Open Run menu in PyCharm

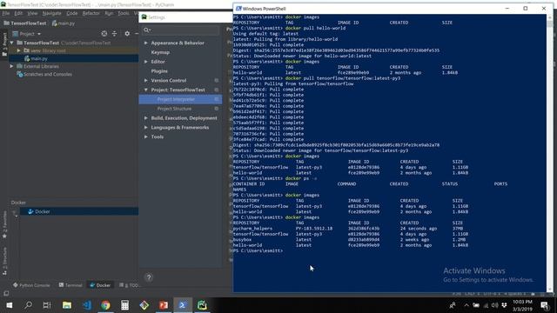coord(109,14)
